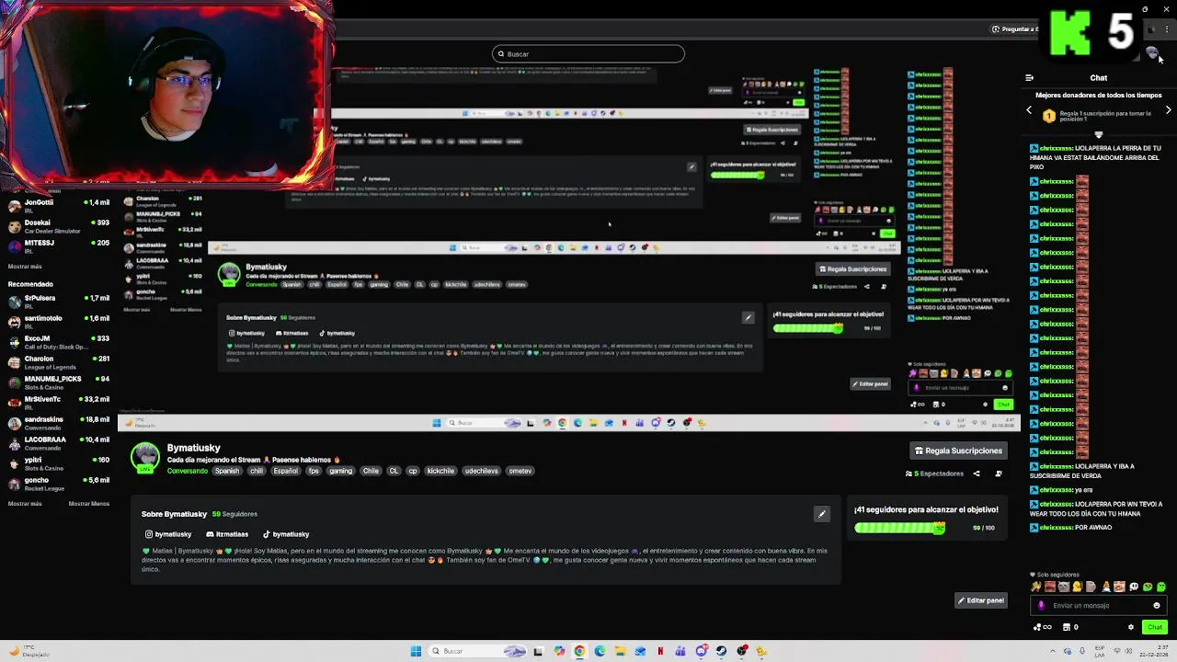Show previous top donor with left arrow

point(1029,110)
